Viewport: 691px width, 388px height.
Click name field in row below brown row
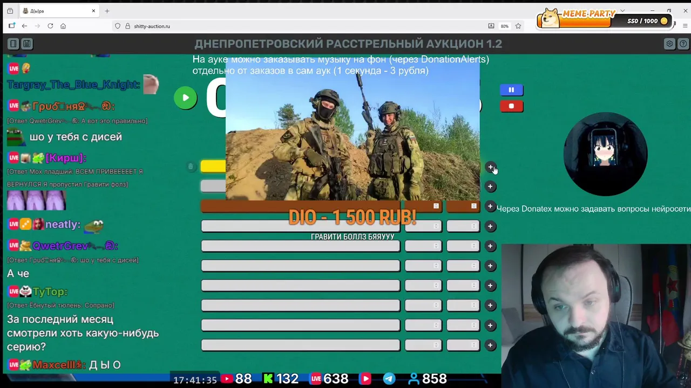[301, 226]
